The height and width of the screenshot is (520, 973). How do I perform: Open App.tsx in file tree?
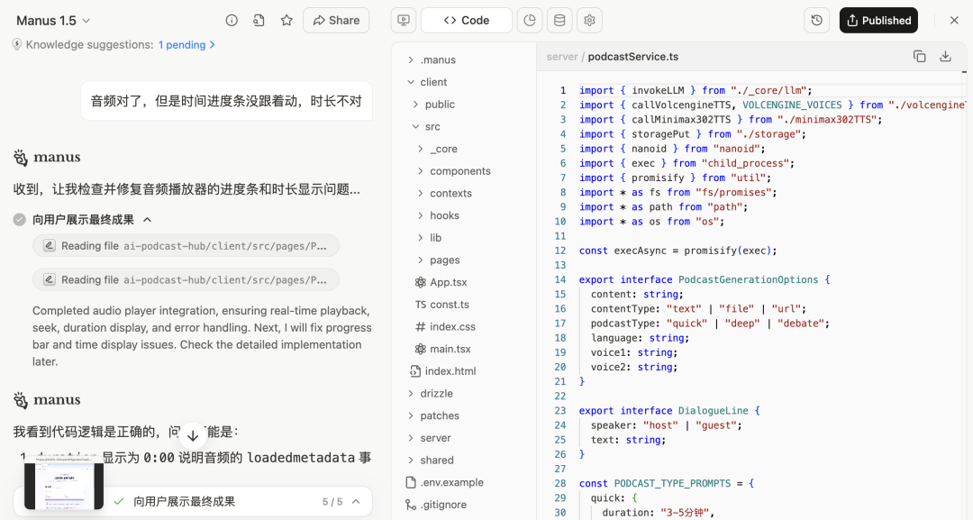(x=448, y=282)
